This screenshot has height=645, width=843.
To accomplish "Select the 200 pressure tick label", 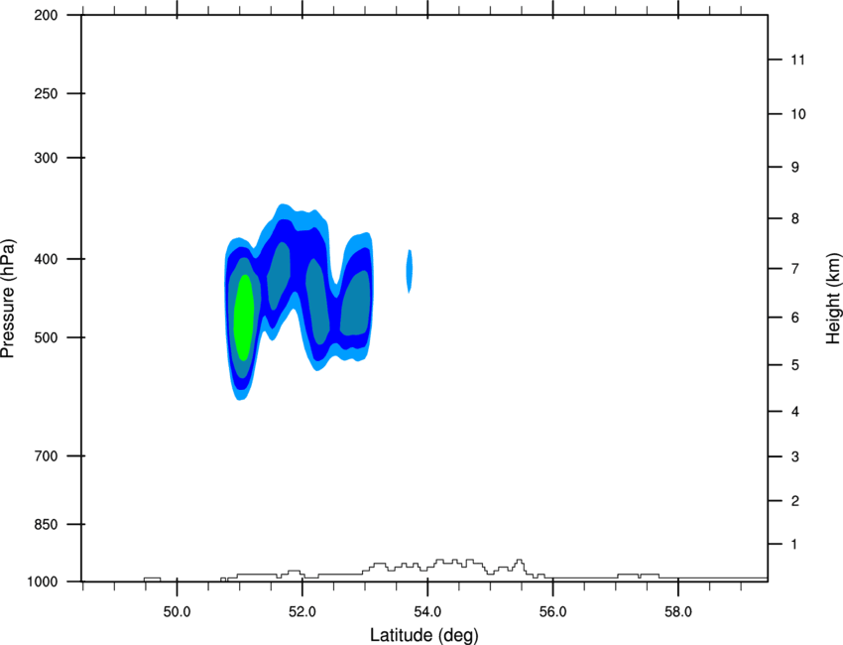I will coord(46,15).
